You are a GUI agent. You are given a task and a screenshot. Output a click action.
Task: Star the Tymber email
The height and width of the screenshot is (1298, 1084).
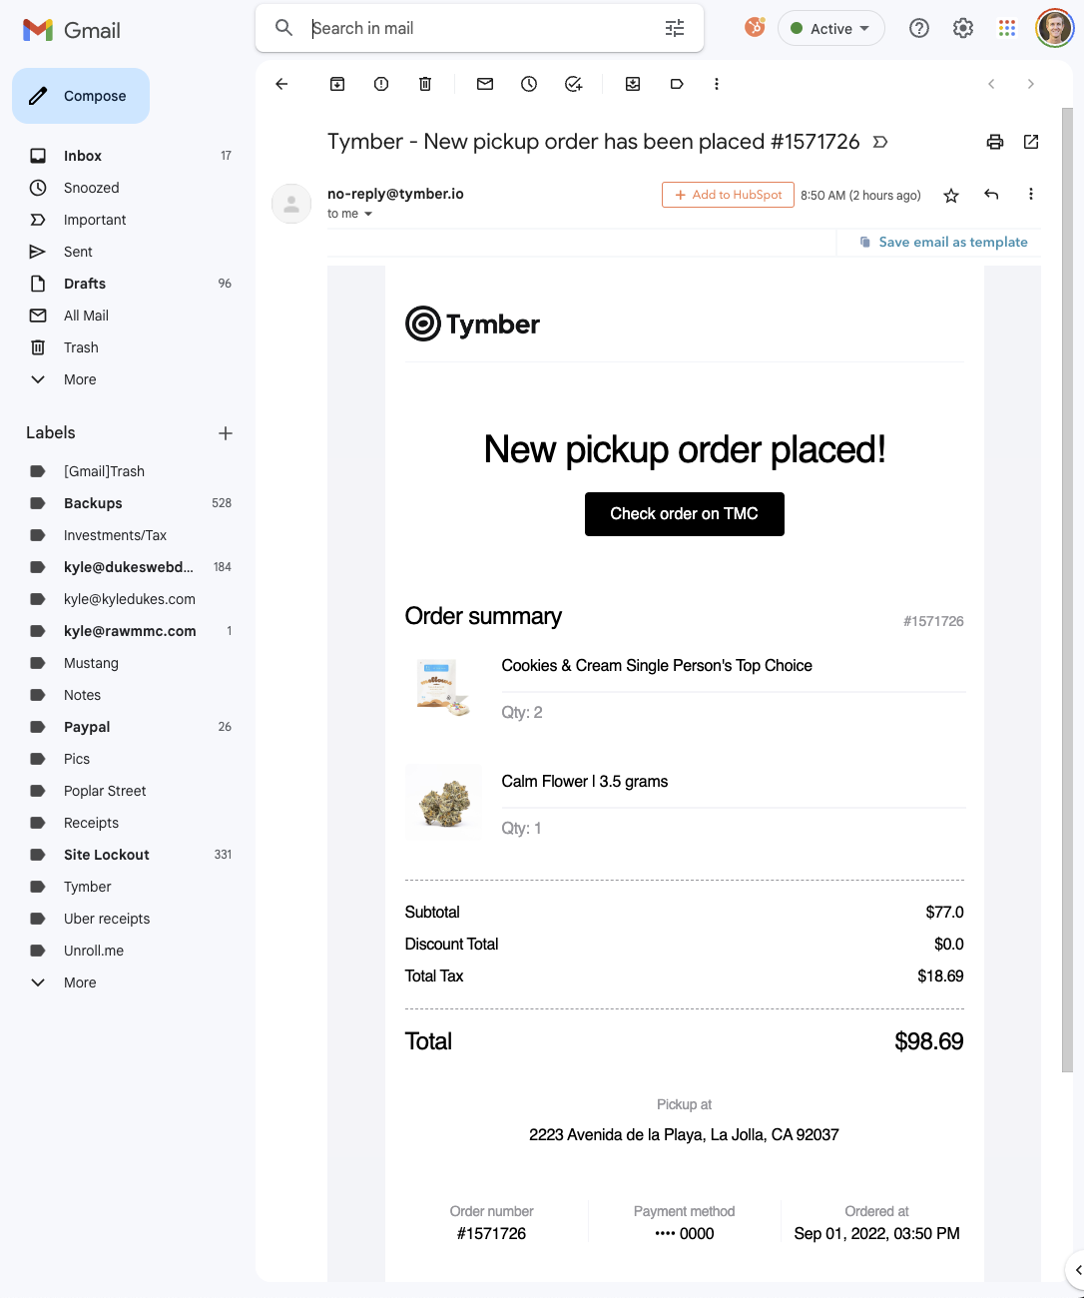click(950, 195)
